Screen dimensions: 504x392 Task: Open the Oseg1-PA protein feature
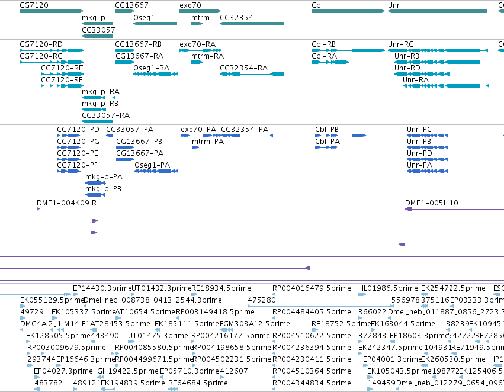pyautogui.click(x=156, y=171)
